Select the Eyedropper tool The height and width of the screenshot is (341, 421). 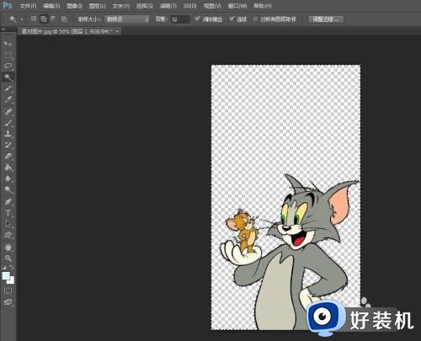point(8,100)
